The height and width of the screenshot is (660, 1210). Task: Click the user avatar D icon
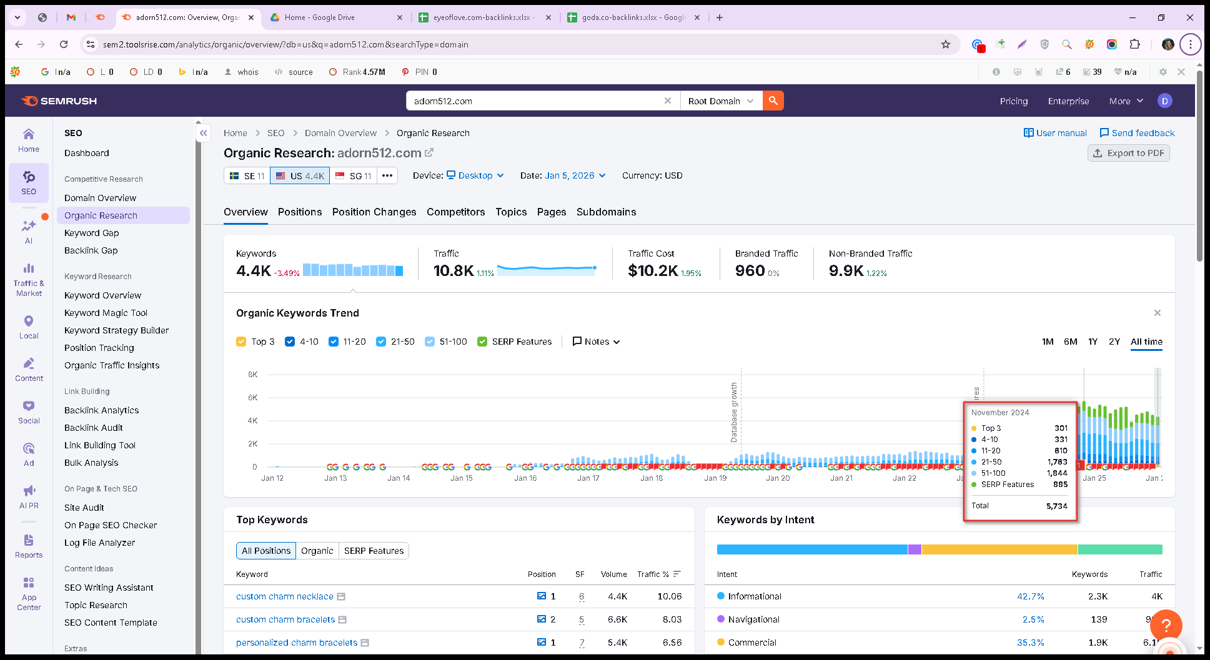pos(1165,101)
